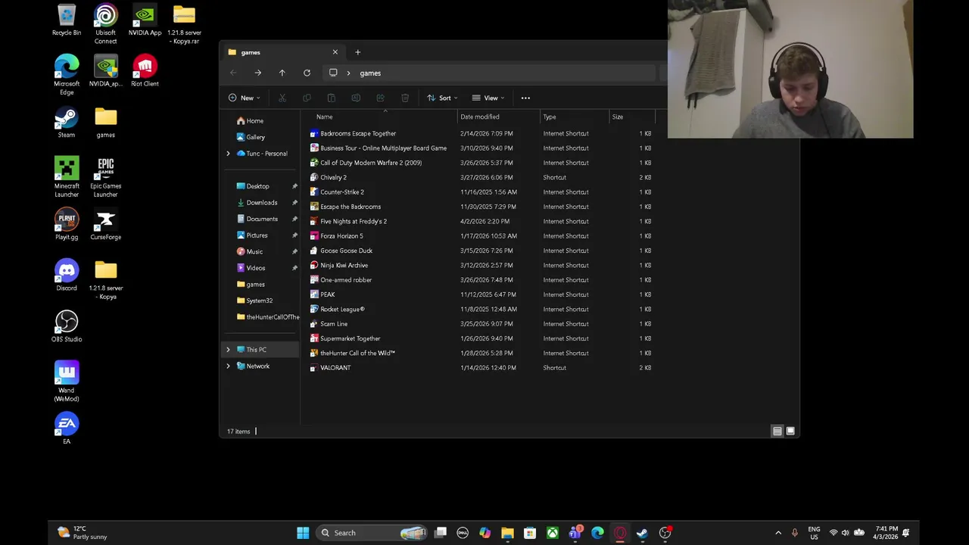Sort by Date modified column header
The image size is (969, 545).
(499, 117)
